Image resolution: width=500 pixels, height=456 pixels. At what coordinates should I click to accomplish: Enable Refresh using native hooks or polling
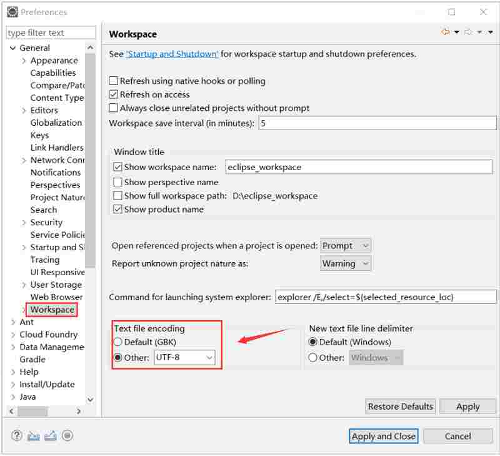click(x=114, y=81)
